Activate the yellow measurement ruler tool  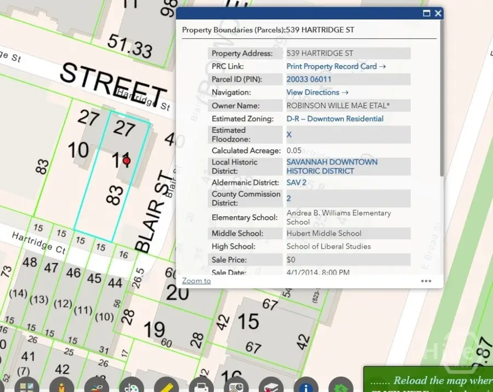pyautogui.click(x=167, y=386)
